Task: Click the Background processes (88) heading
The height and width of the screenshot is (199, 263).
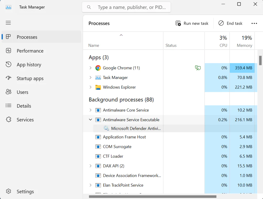Action: coord(121,100)
